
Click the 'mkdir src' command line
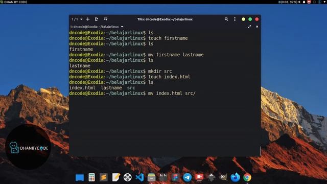tap(121, 71)
